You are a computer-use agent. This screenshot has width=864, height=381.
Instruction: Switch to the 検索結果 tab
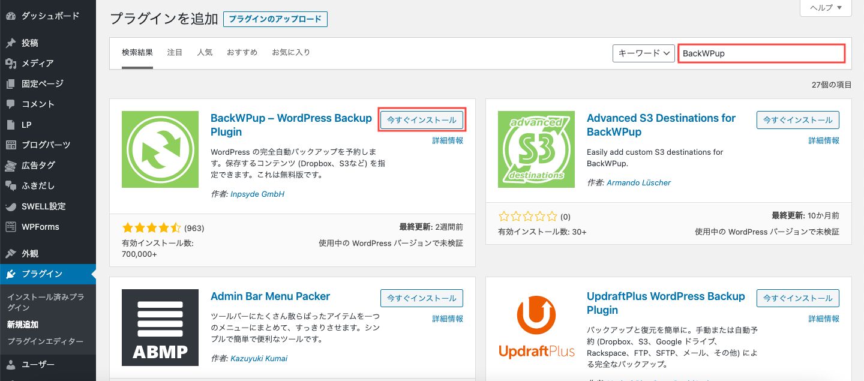pyautogui.click(x=137, y=53)
